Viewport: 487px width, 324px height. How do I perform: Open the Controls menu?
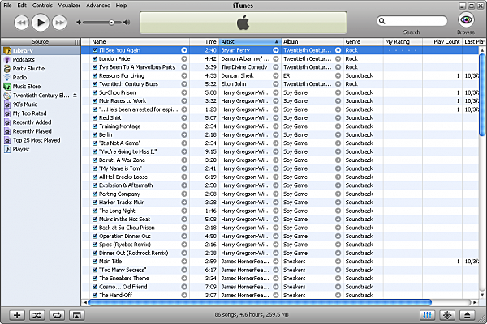[42, 6]
